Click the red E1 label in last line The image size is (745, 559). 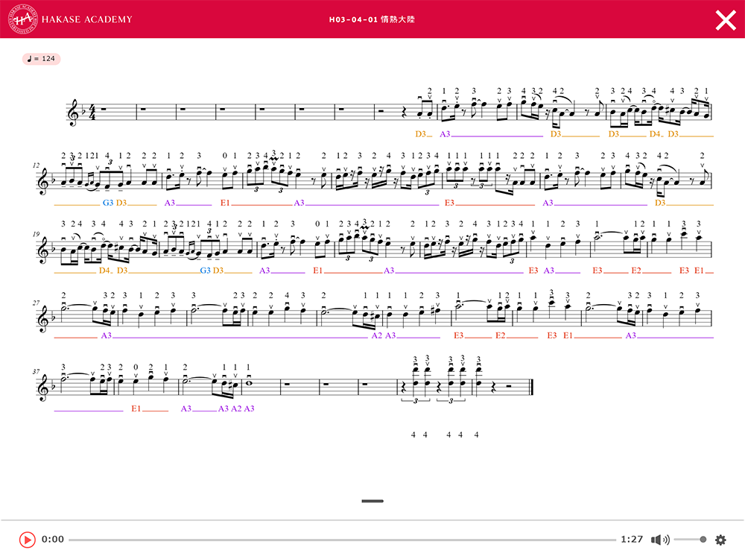136,408
